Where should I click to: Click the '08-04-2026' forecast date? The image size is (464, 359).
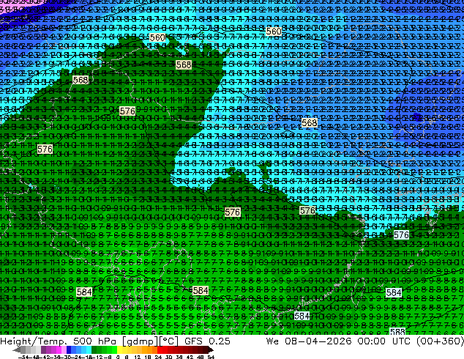pyautogui.click(x=318, y=341)
